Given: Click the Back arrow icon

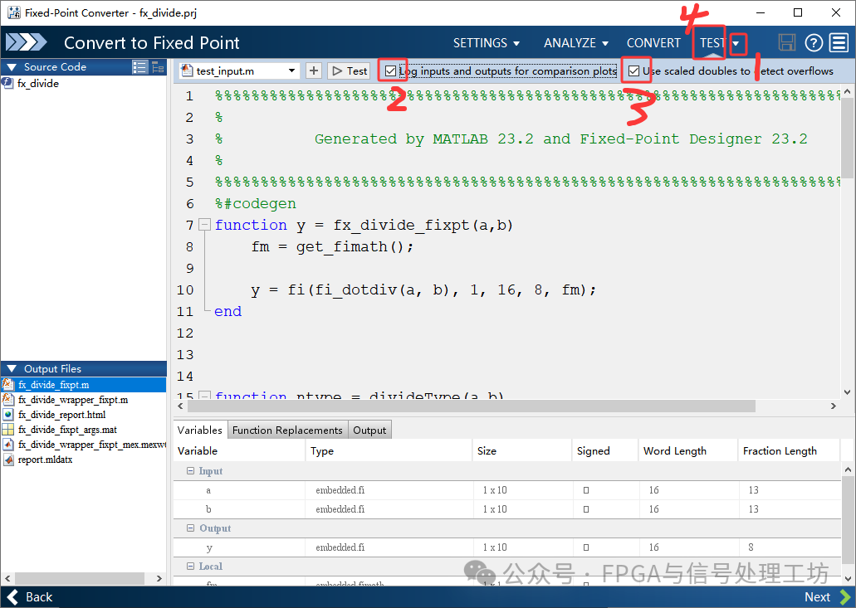Looking at the screenshot, I should point(12,597).
